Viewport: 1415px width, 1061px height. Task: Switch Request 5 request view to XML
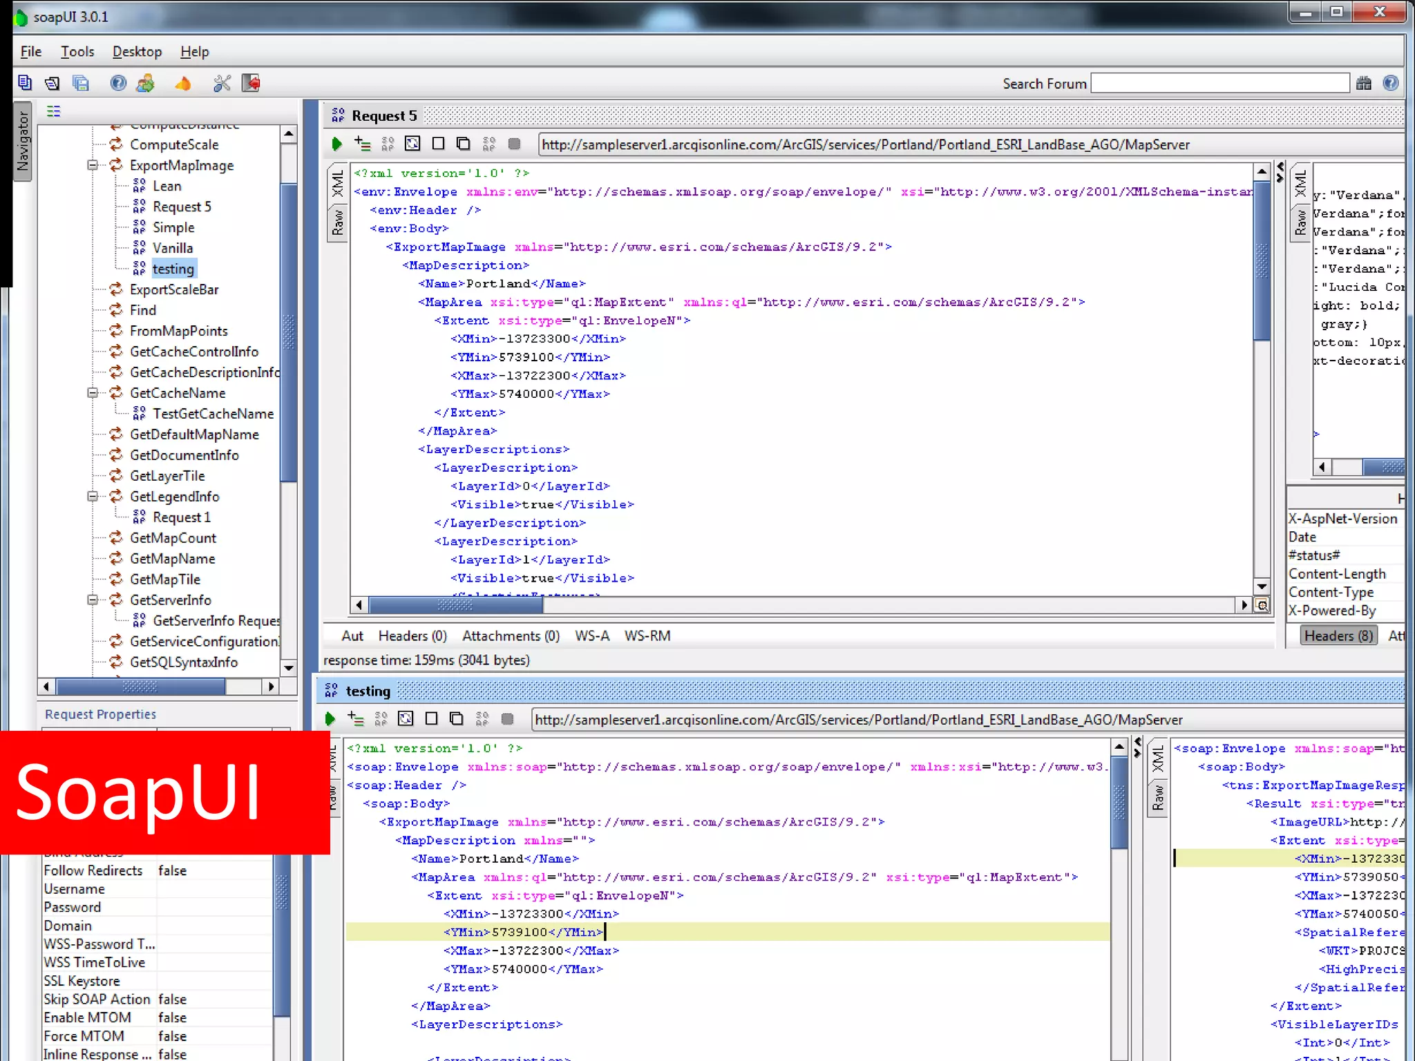pos(338,184)
